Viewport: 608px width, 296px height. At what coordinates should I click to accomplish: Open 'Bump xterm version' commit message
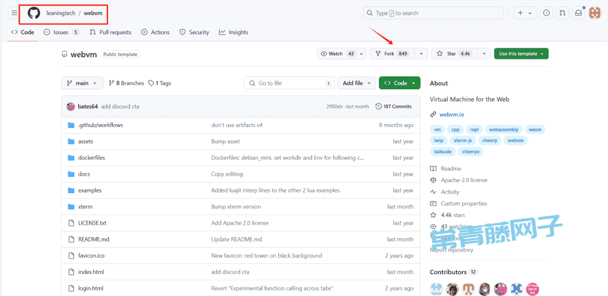point(236,207)
